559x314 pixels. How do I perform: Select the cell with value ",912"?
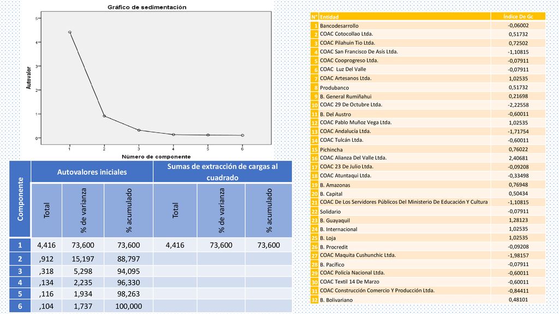[x=47, y=259]
